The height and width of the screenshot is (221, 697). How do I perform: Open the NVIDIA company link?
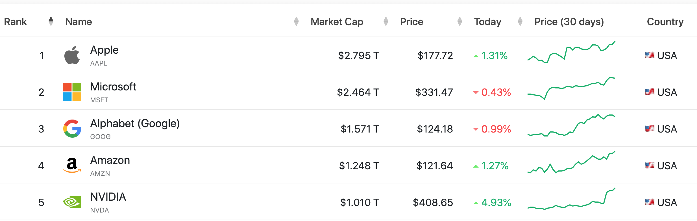tap(108, 197)
